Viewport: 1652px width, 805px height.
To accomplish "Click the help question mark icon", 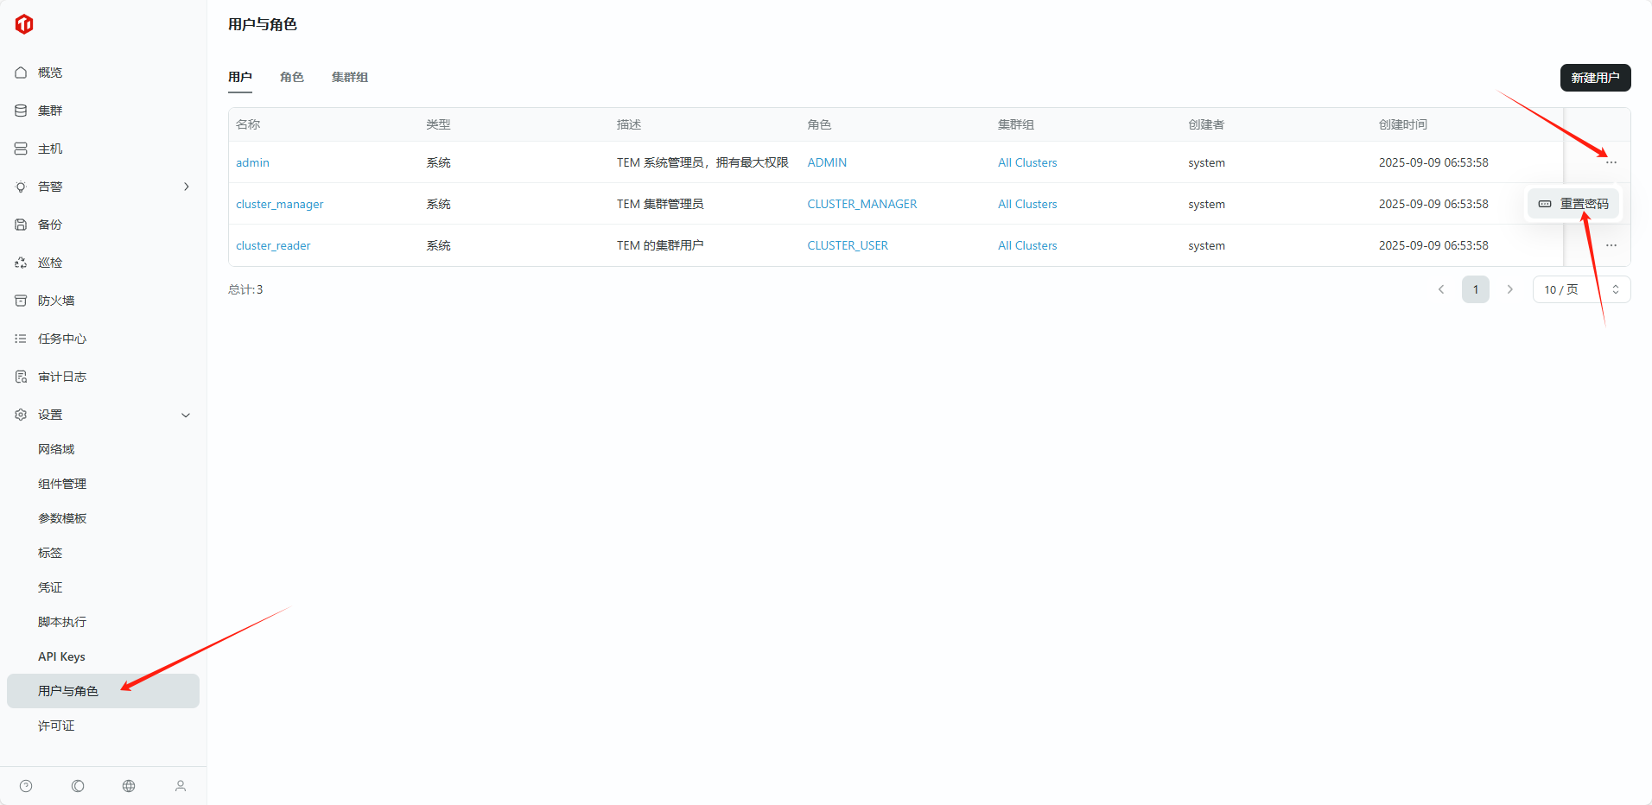I will 26,786.
